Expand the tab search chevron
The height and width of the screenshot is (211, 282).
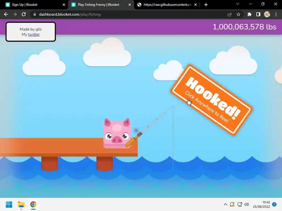238,4
